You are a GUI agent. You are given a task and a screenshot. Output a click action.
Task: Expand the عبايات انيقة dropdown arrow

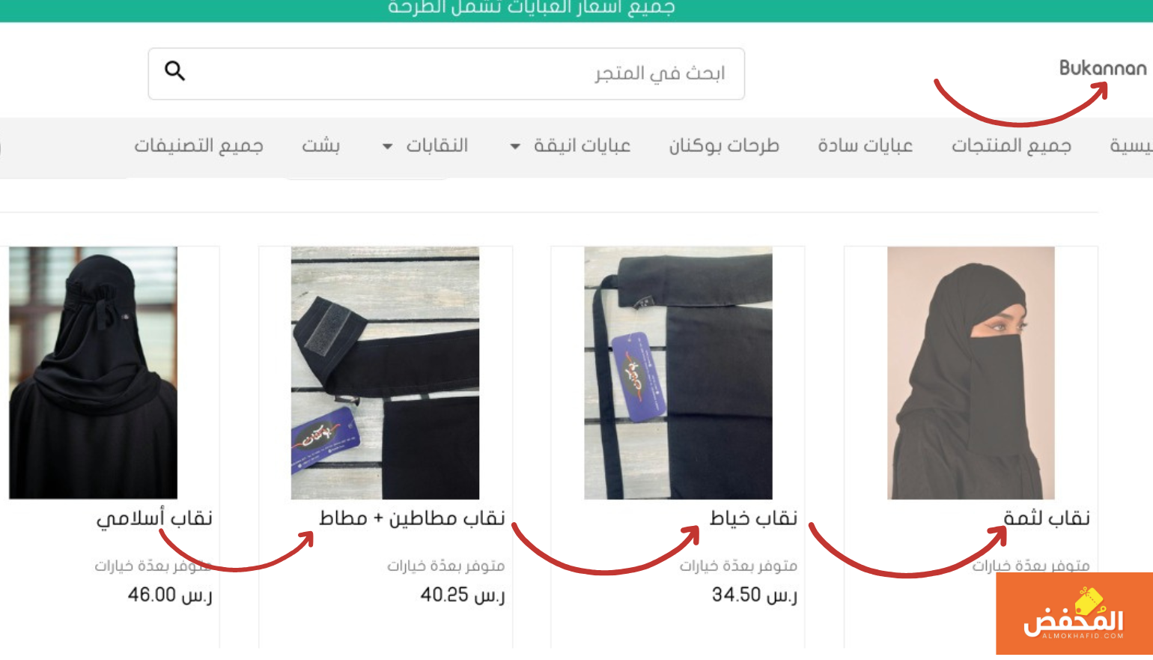tap(515, 146)
